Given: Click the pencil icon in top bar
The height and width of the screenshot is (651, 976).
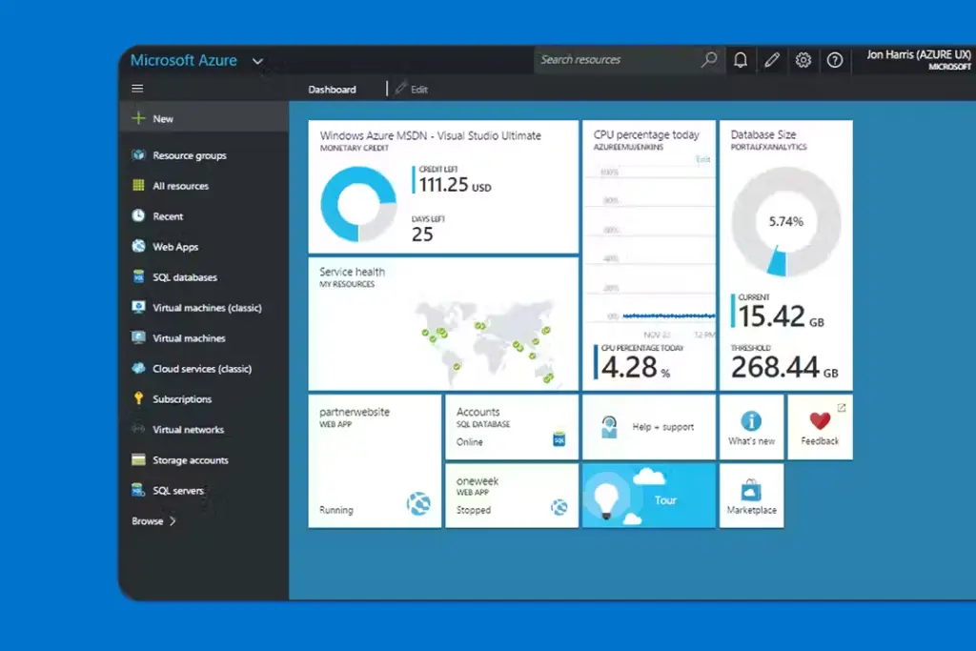Looking at the screenshot, I should pyautogui.click(x=772, y=60).
